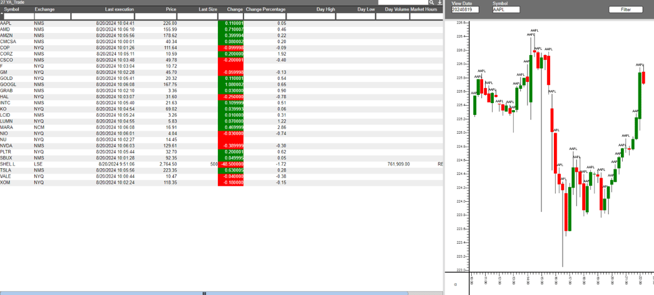Image resolution: width=654 pixels, height=295 pixels.
Task: Focus the Day High filter box
Action: coord(311,16)
